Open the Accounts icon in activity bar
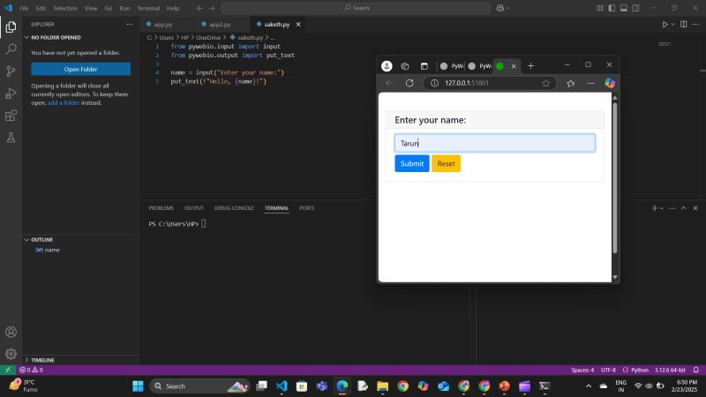706x397 pixels. [11, 332]
